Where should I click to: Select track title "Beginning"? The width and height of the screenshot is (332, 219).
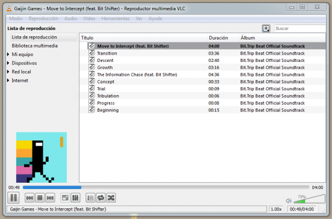pos(108,110)
